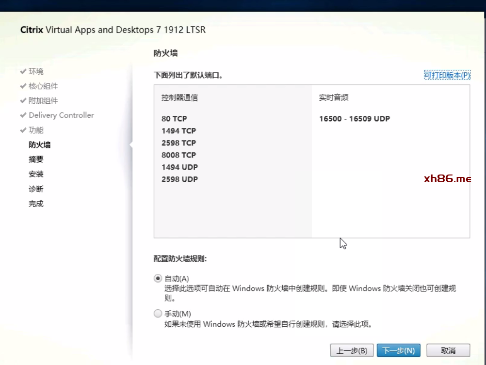Go back with the 上一步(B) button
Viewport: 486px width, 365px height.
[x=352, y=350]
